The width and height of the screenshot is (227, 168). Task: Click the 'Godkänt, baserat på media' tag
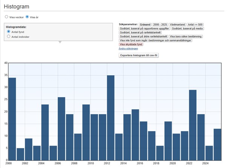point(187,28)
